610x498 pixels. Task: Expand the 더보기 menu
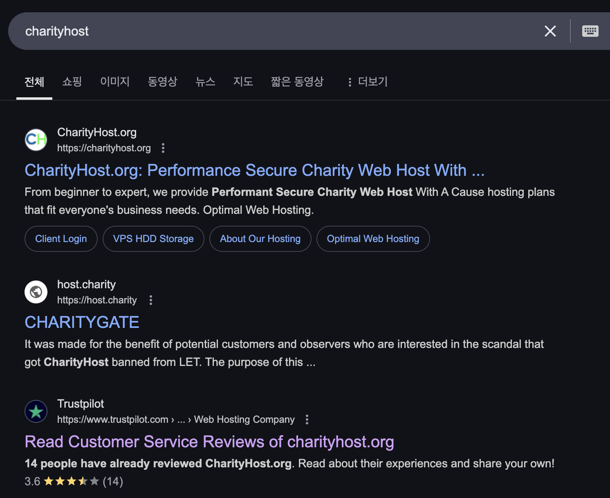point(367,82)
